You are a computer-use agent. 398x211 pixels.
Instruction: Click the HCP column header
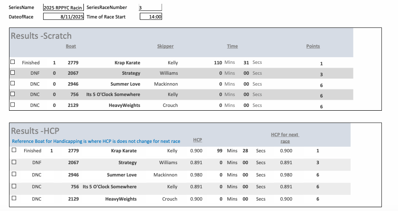click(198, 140)
